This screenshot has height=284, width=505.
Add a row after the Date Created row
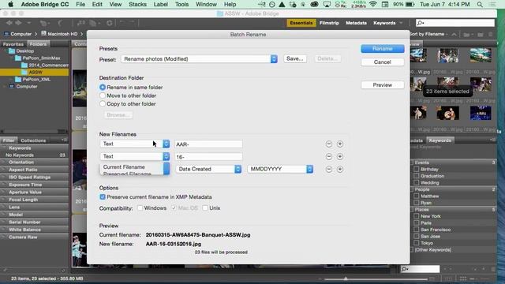340,169
